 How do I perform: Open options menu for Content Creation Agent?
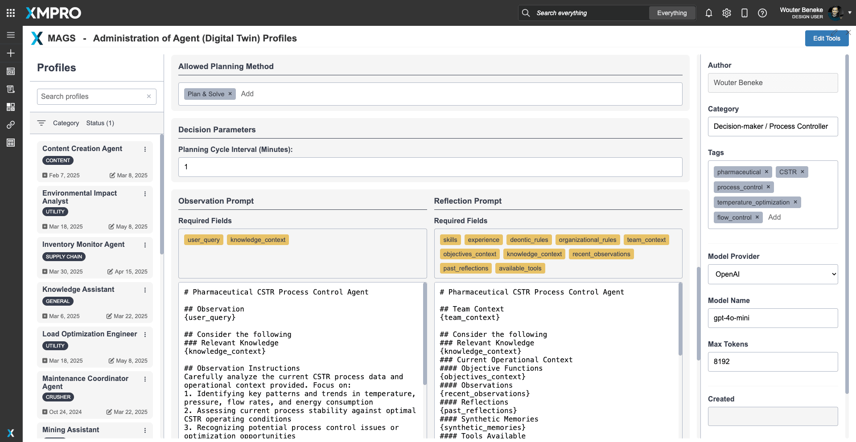(x=145, y=149)
